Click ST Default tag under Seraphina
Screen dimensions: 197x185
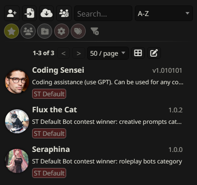pos(49,173)
